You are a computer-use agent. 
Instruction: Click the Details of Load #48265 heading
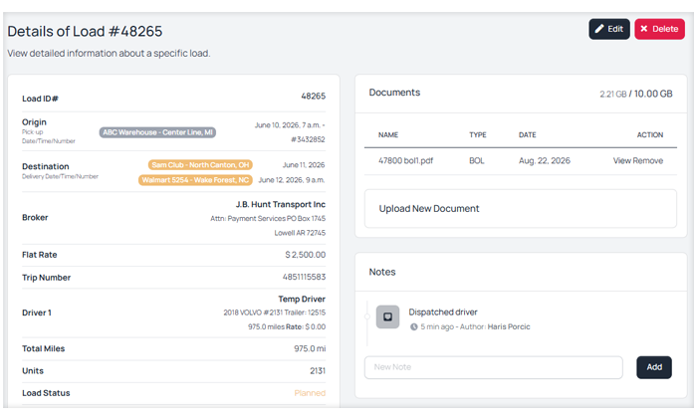(85, 32)
